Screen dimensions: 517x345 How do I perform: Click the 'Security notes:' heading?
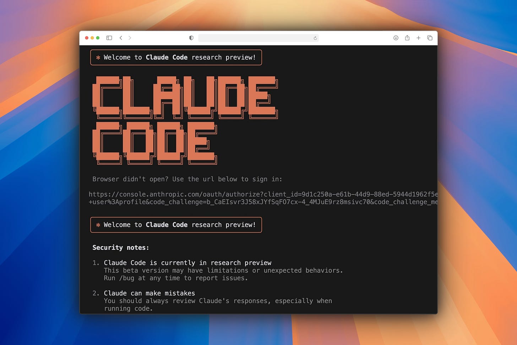click(121, 248)
